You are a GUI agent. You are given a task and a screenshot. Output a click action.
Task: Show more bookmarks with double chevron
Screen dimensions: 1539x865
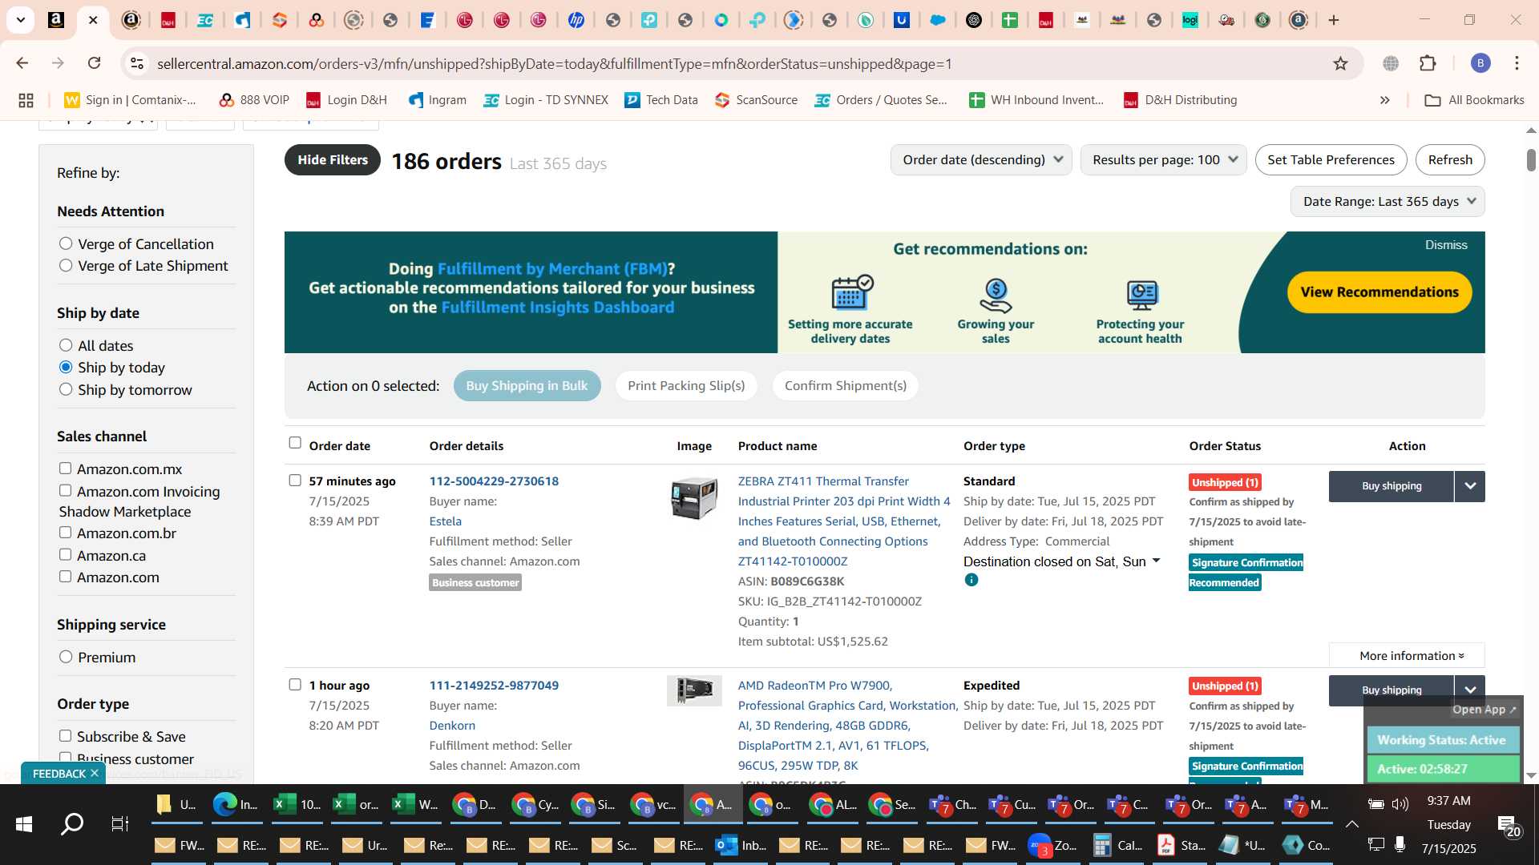(x=1384, y=100)
